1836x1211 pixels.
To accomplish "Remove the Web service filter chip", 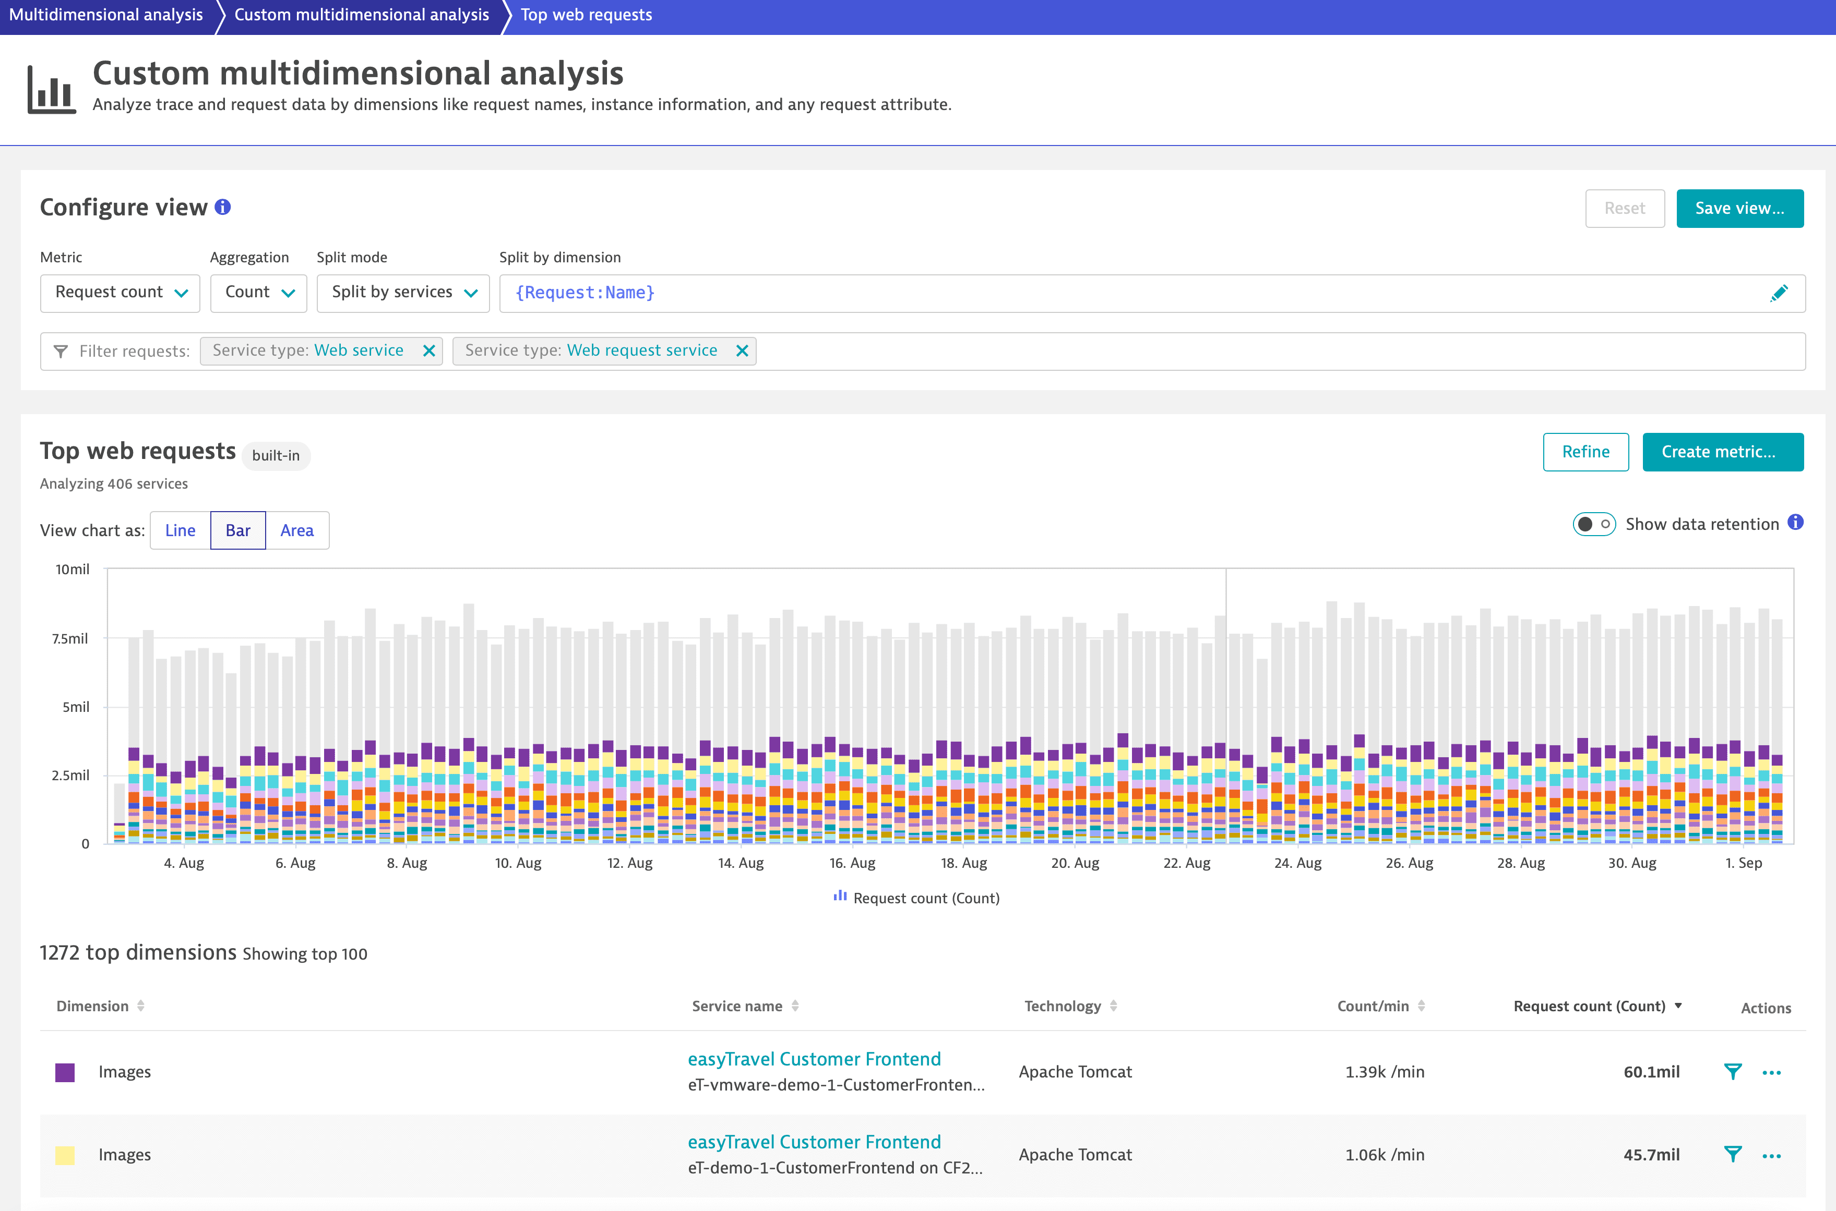I will 429,350.
